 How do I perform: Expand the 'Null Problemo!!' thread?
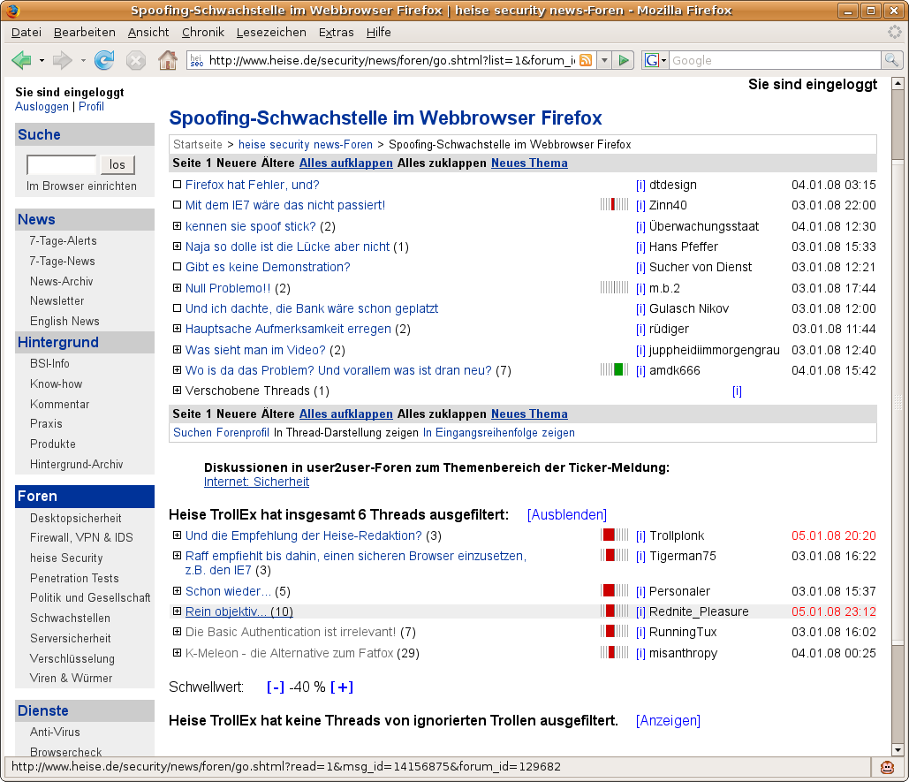(178, 287)
